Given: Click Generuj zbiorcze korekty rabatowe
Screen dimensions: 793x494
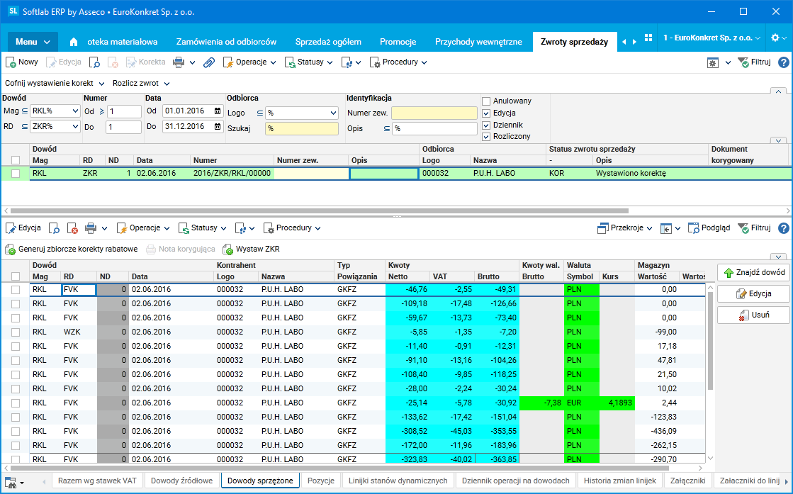Looking at the screenshot, I should (71, 249).
